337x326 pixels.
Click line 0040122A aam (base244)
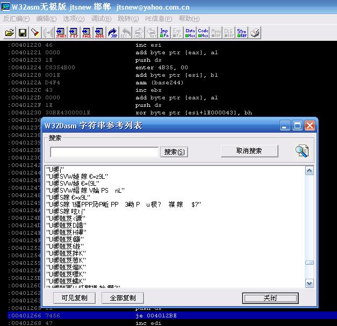(x=96, y=83)
